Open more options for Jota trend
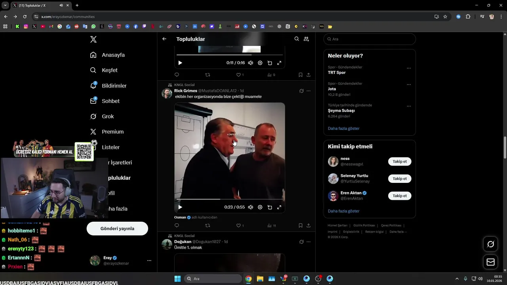Screen dimensions: 507x285 (409, 84)
